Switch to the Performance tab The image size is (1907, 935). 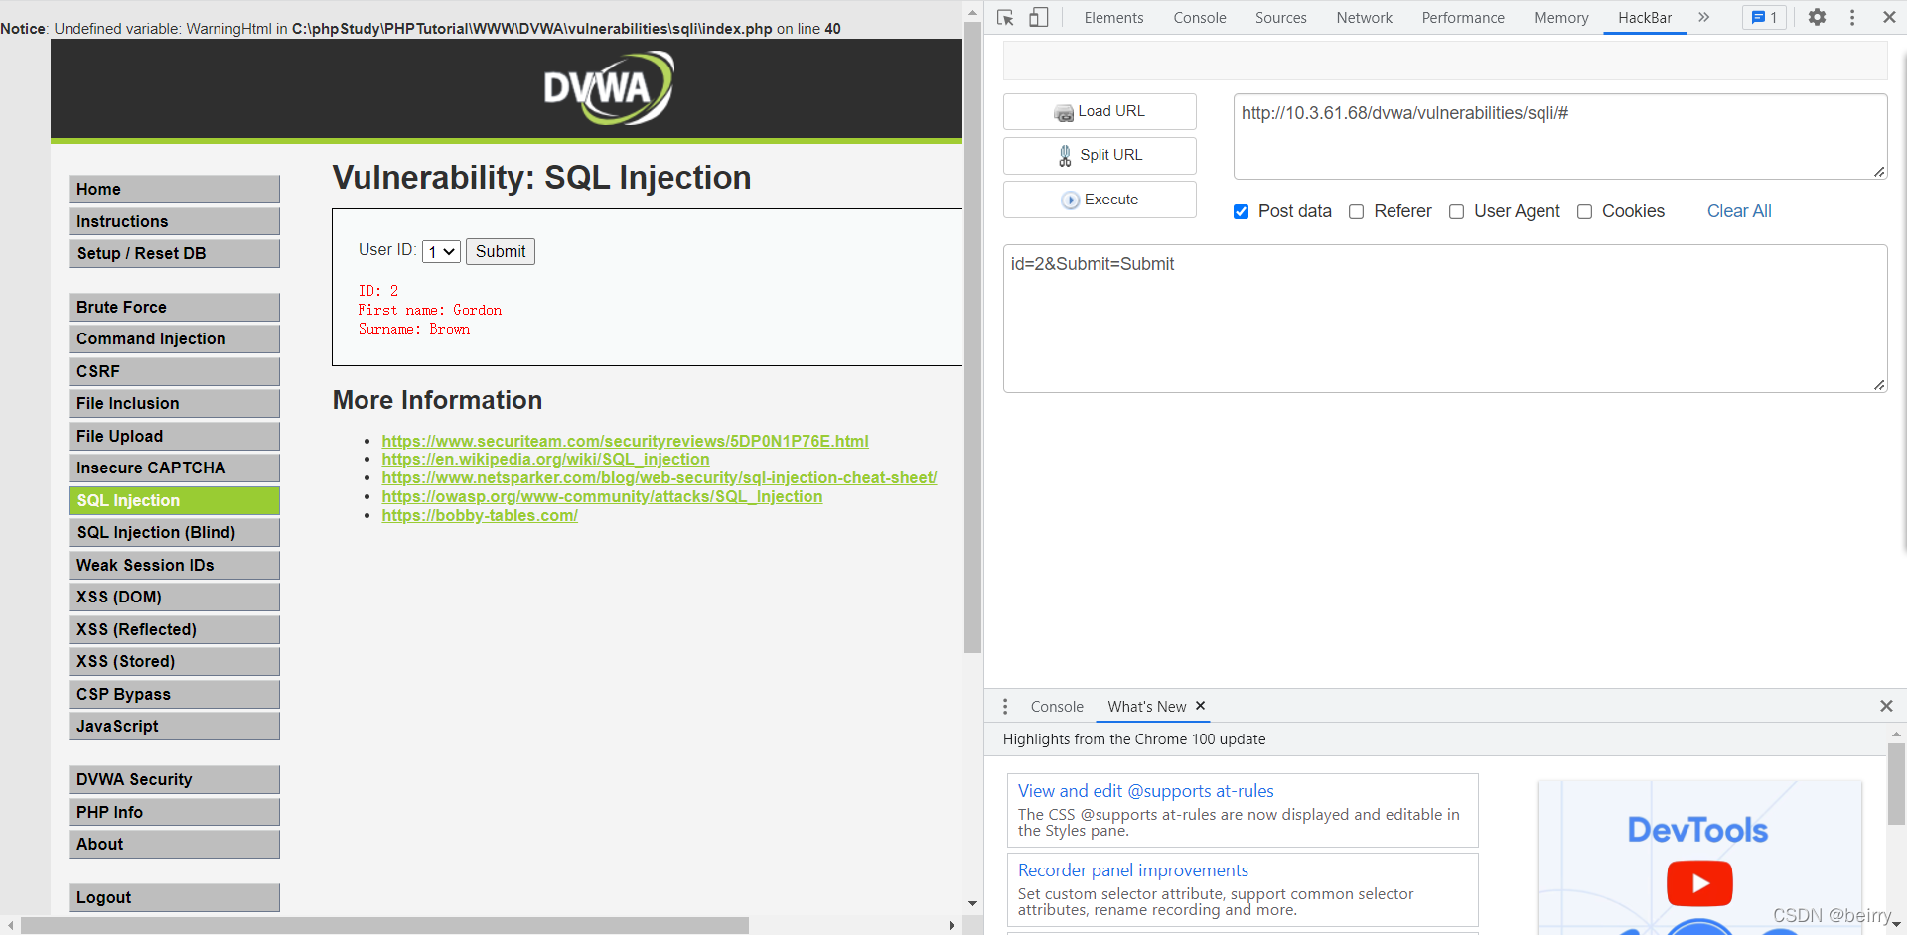[1462, 17]
